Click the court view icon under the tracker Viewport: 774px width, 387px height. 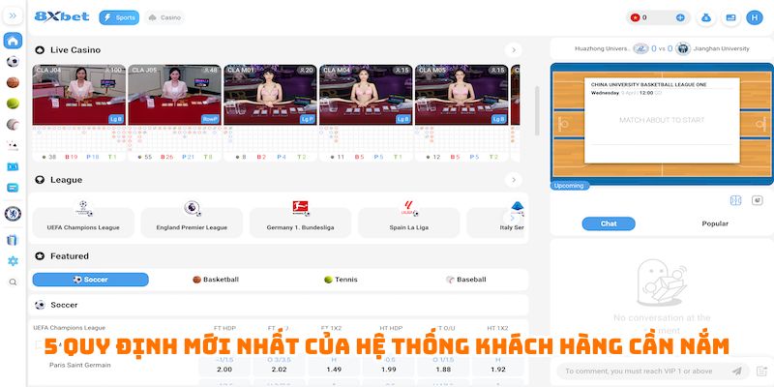pos(735,200)
